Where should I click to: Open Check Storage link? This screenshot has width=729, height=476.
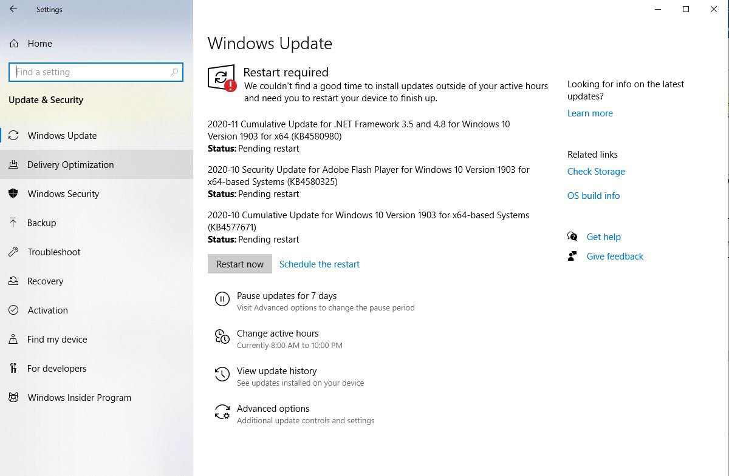tap(596, 172)
